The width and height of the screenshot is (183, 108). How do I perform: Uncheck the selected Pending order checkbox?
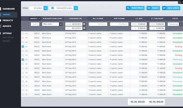tap(23, 46)
